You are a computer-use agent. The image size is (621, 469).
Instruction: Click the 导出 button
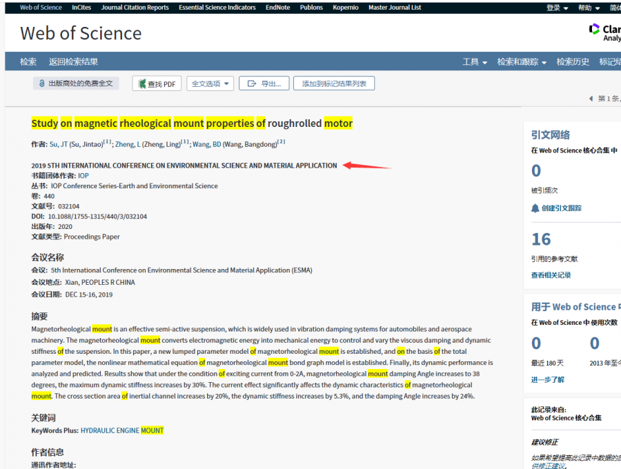pos(264,83)
